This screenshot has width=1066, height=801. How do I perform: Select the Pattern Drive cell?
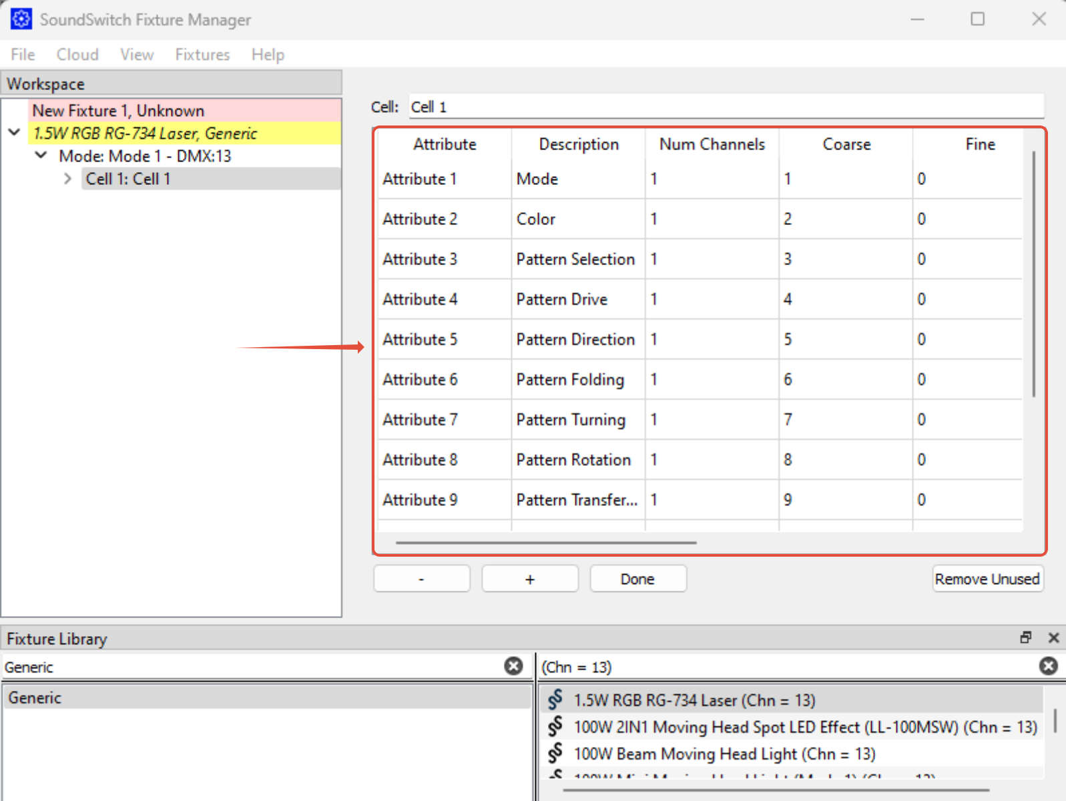coord(578,299)
